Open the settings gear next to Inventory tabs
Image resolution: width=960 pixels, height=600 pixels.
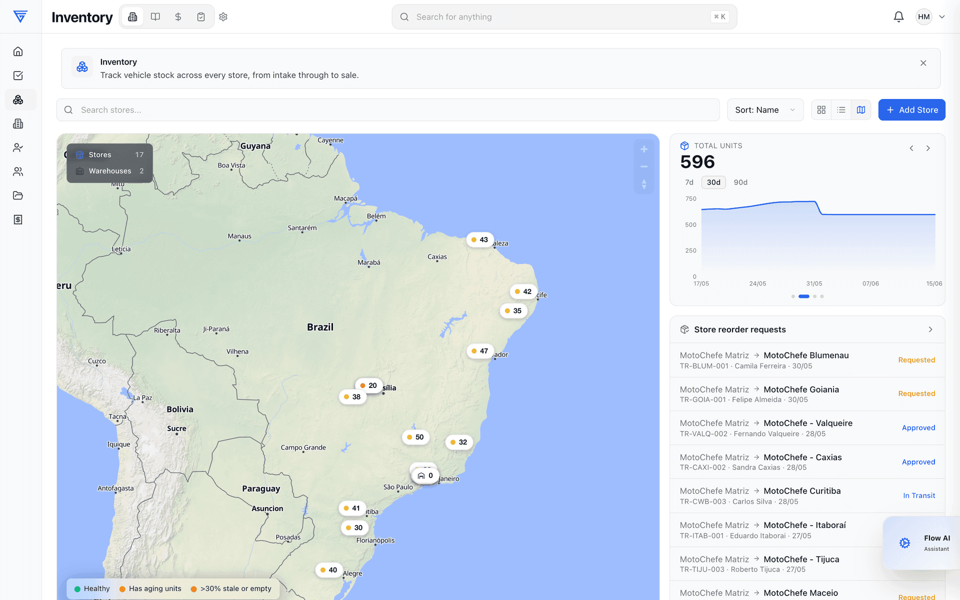pyautogui.click(x=223, y=17)
